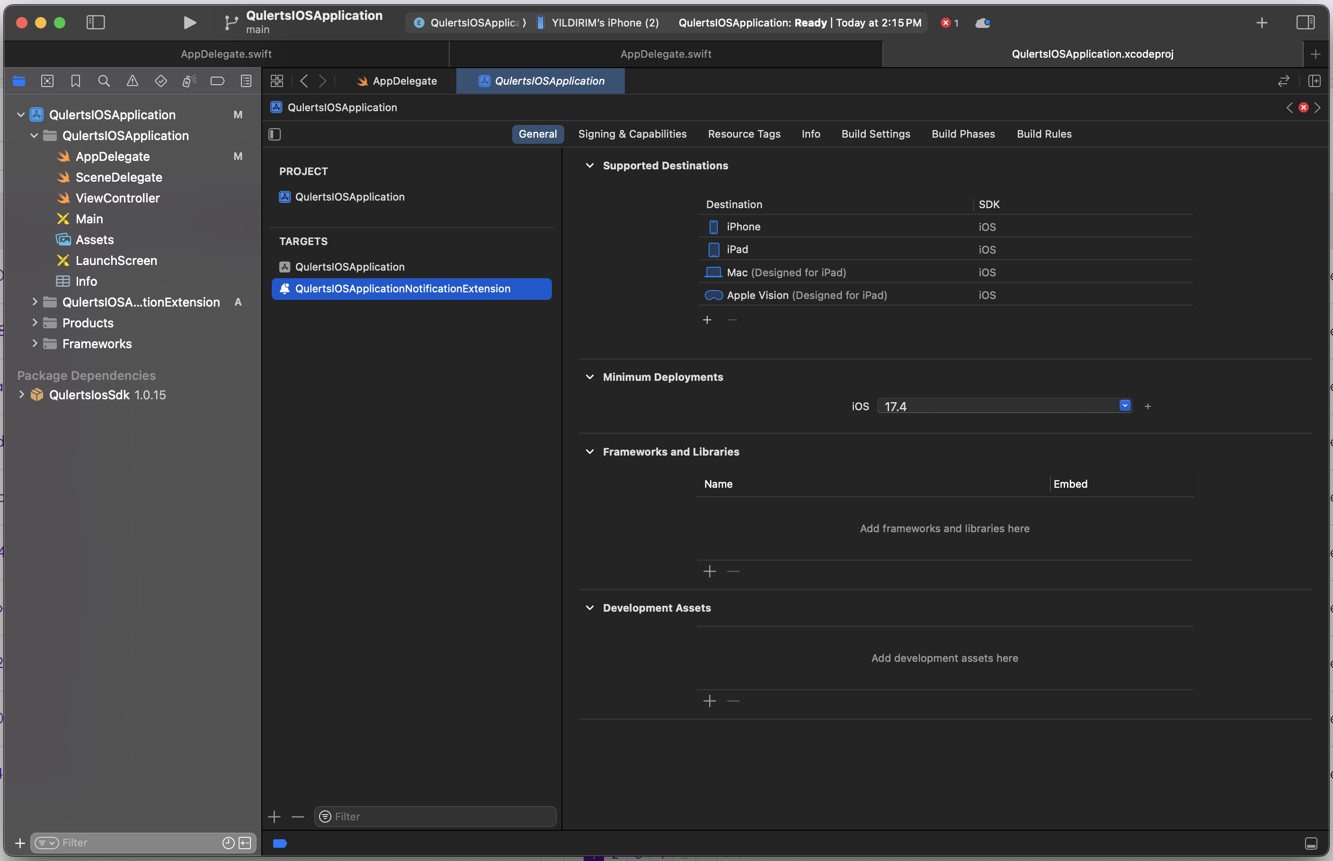Open the Bookmark navigator
Screen dimensions: 1333x861
(76, 81)
